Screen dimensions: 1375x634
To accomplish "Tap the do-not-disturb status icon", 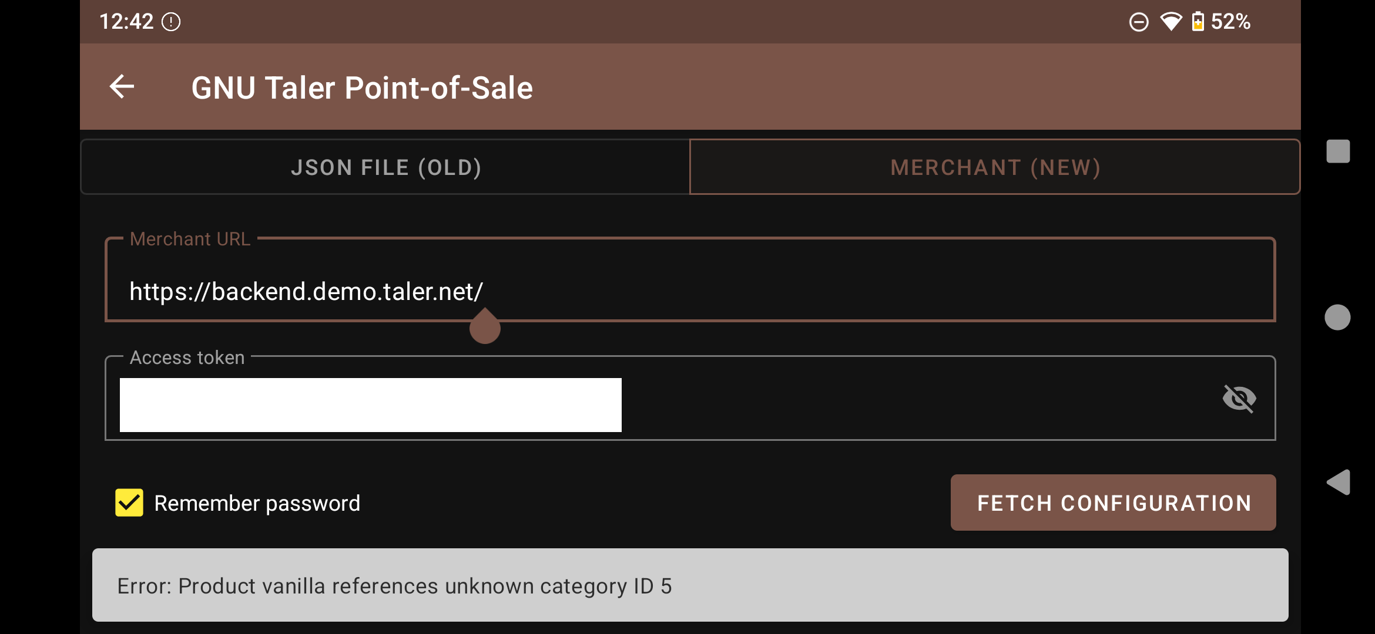I will pos(1139,22).
